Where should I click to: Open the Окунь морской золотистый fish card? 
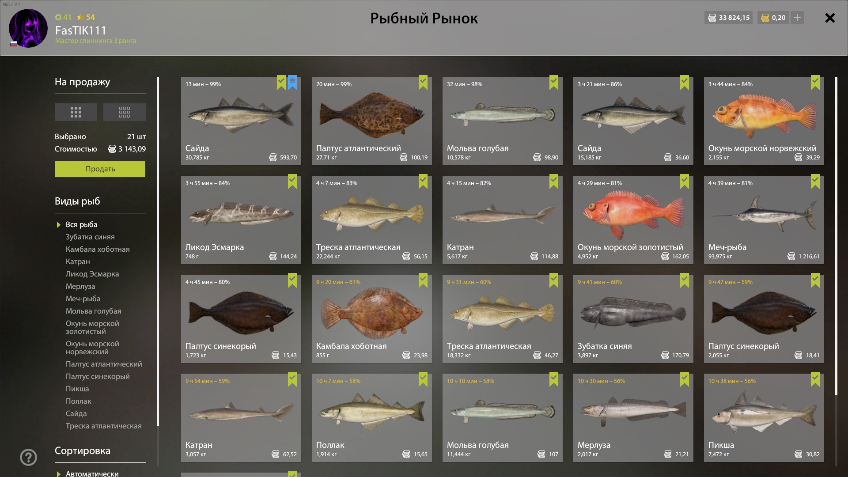pos(633,220)
